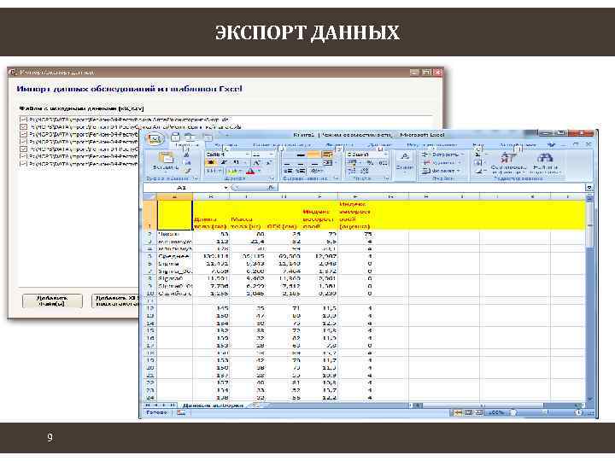The width and height of the screenshot is (615, 461).
Task: Switch to Page Layout view in status bar
Action: coord(468,412)
